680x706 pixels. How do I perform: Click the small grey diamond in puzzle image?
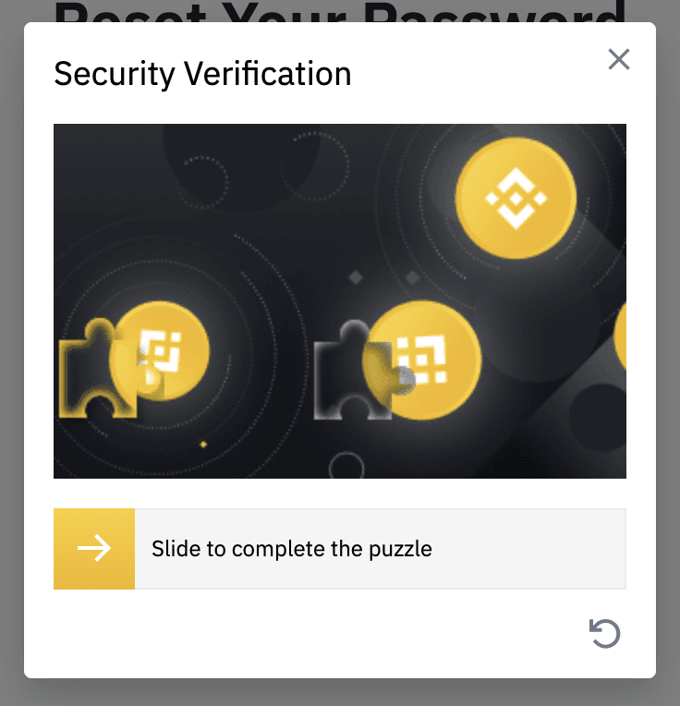(x=355, y=277)
